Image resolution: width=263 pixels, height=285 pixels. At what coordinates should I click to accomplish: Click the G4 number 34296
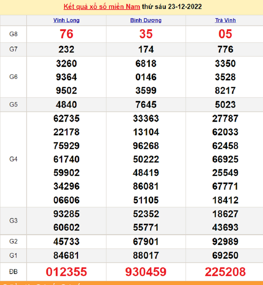pyautogui.click(x=66, y=186)
